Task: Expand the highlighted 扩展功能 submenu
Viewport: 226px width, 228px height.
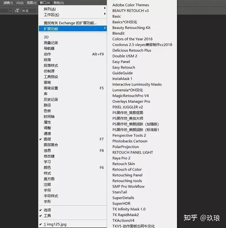Action: pos(73,29)
